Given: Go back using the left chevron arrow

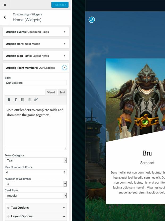Looking at the screenshot, I should 5,17.
